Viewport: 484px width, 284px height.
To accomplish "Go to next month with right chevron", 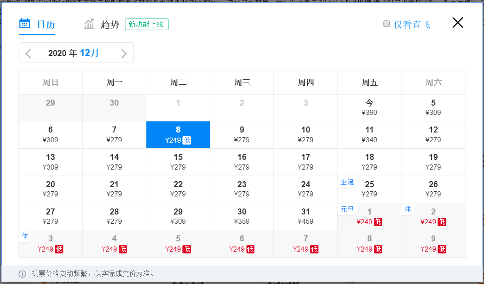I will tap(124, 53).
